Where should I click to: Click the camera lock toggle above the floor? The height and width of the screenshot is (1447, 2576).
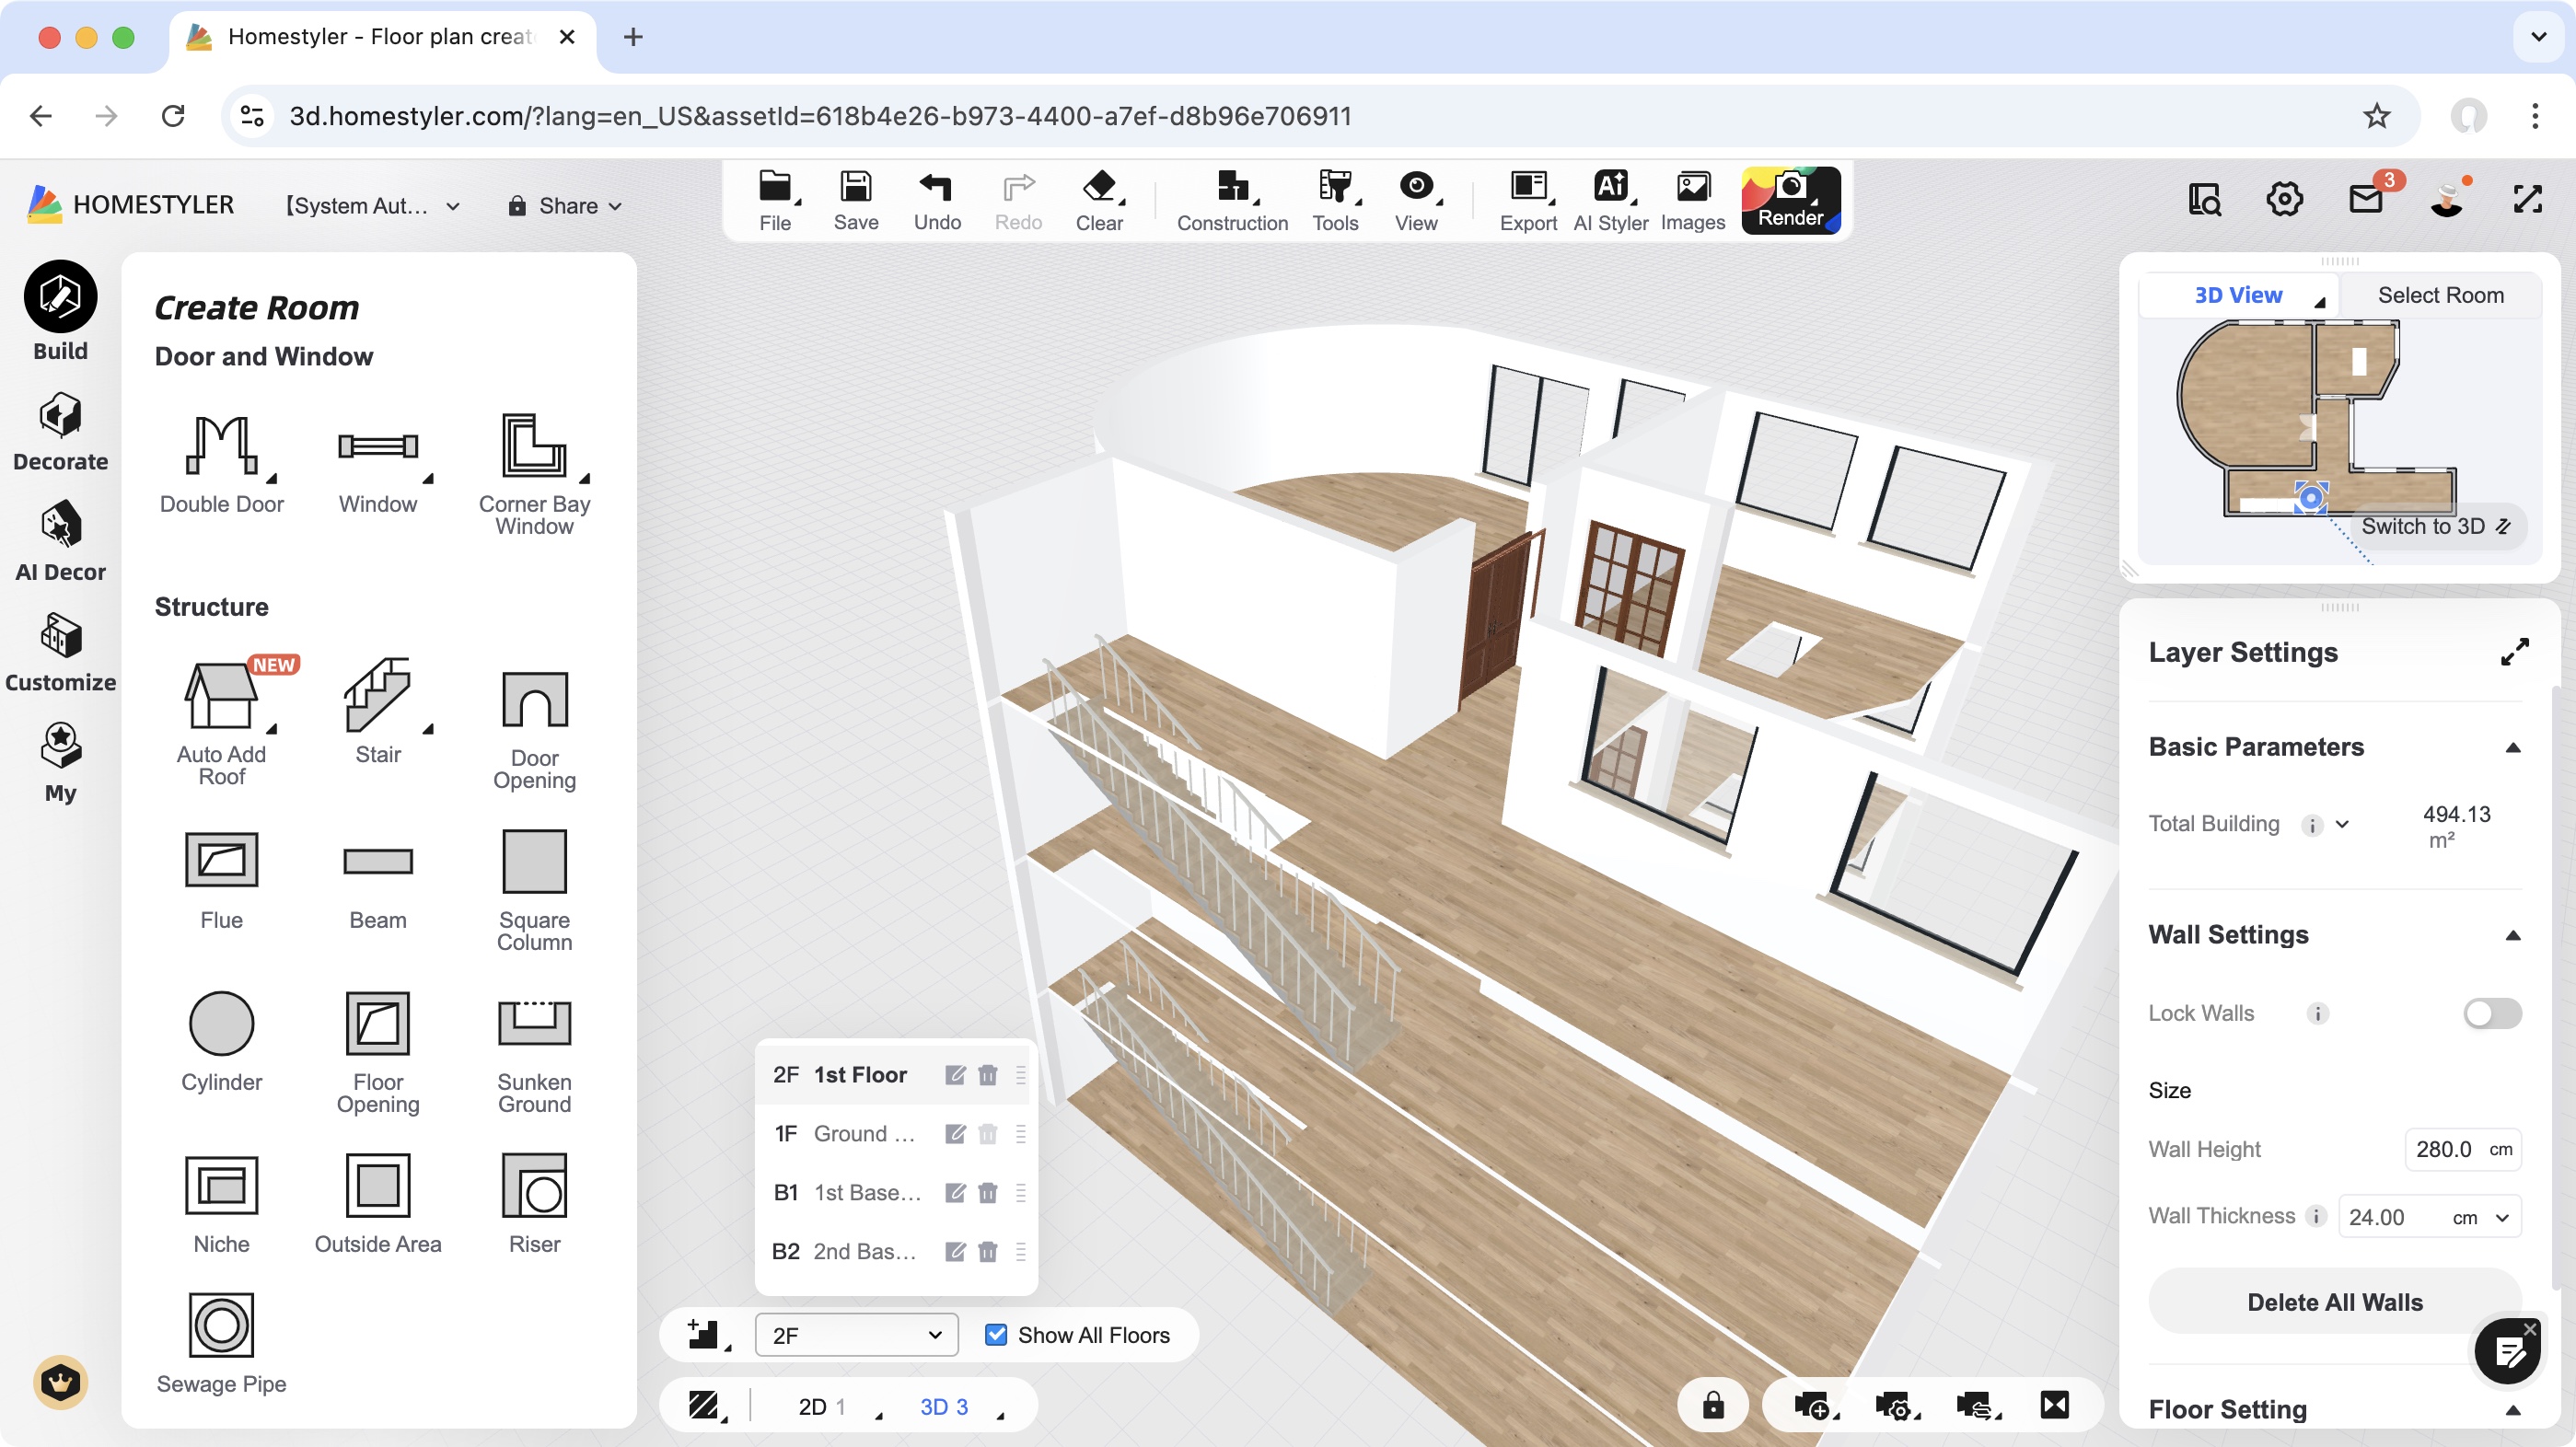click(1712, 1405)
